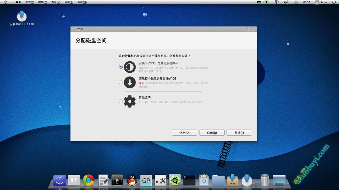Open the Wi-Fi network menu
339x190 pixels.
tap(276, 2)
